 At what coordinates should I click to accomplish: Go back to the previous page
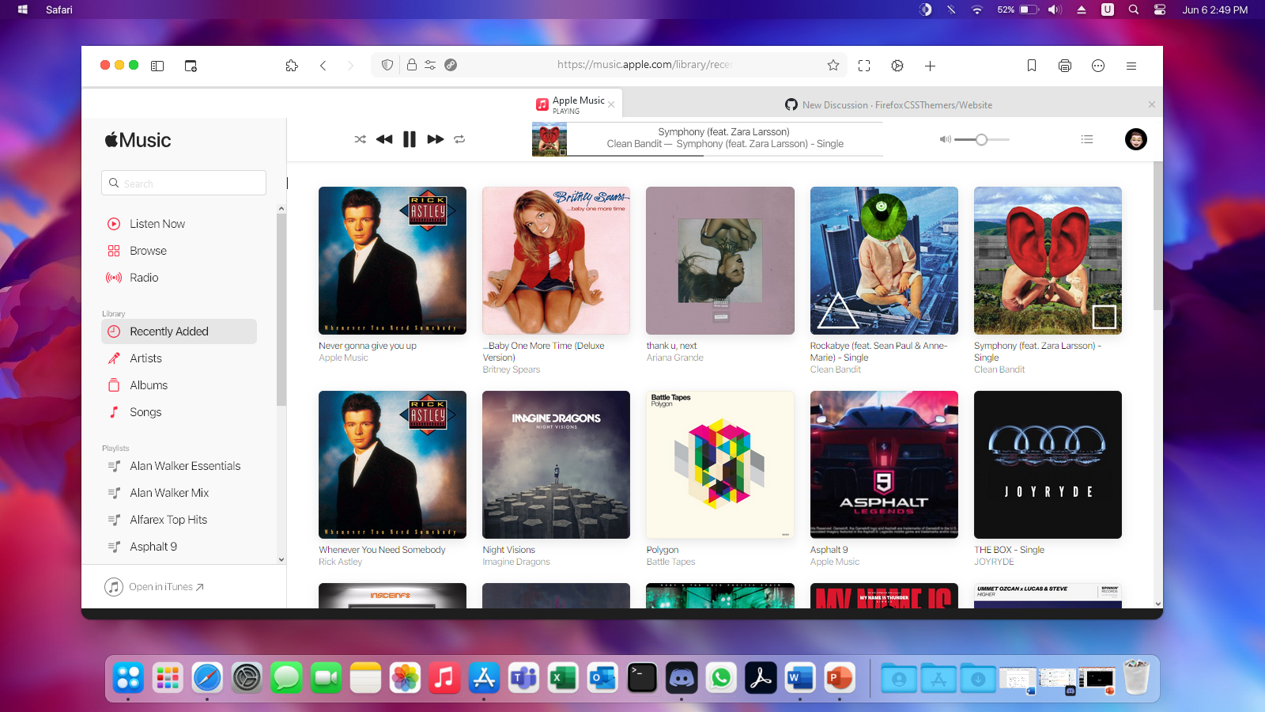323,66
